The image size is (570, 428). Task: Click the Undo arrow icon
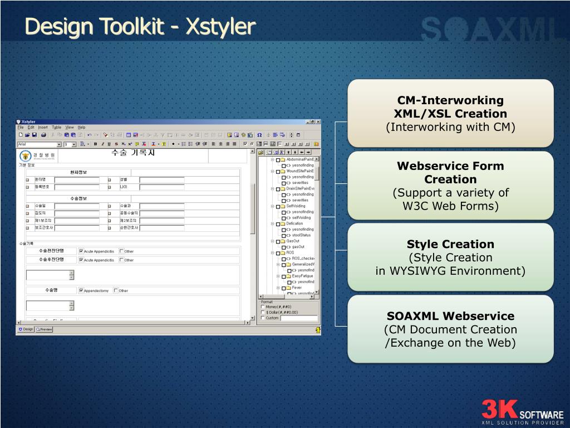90,135
